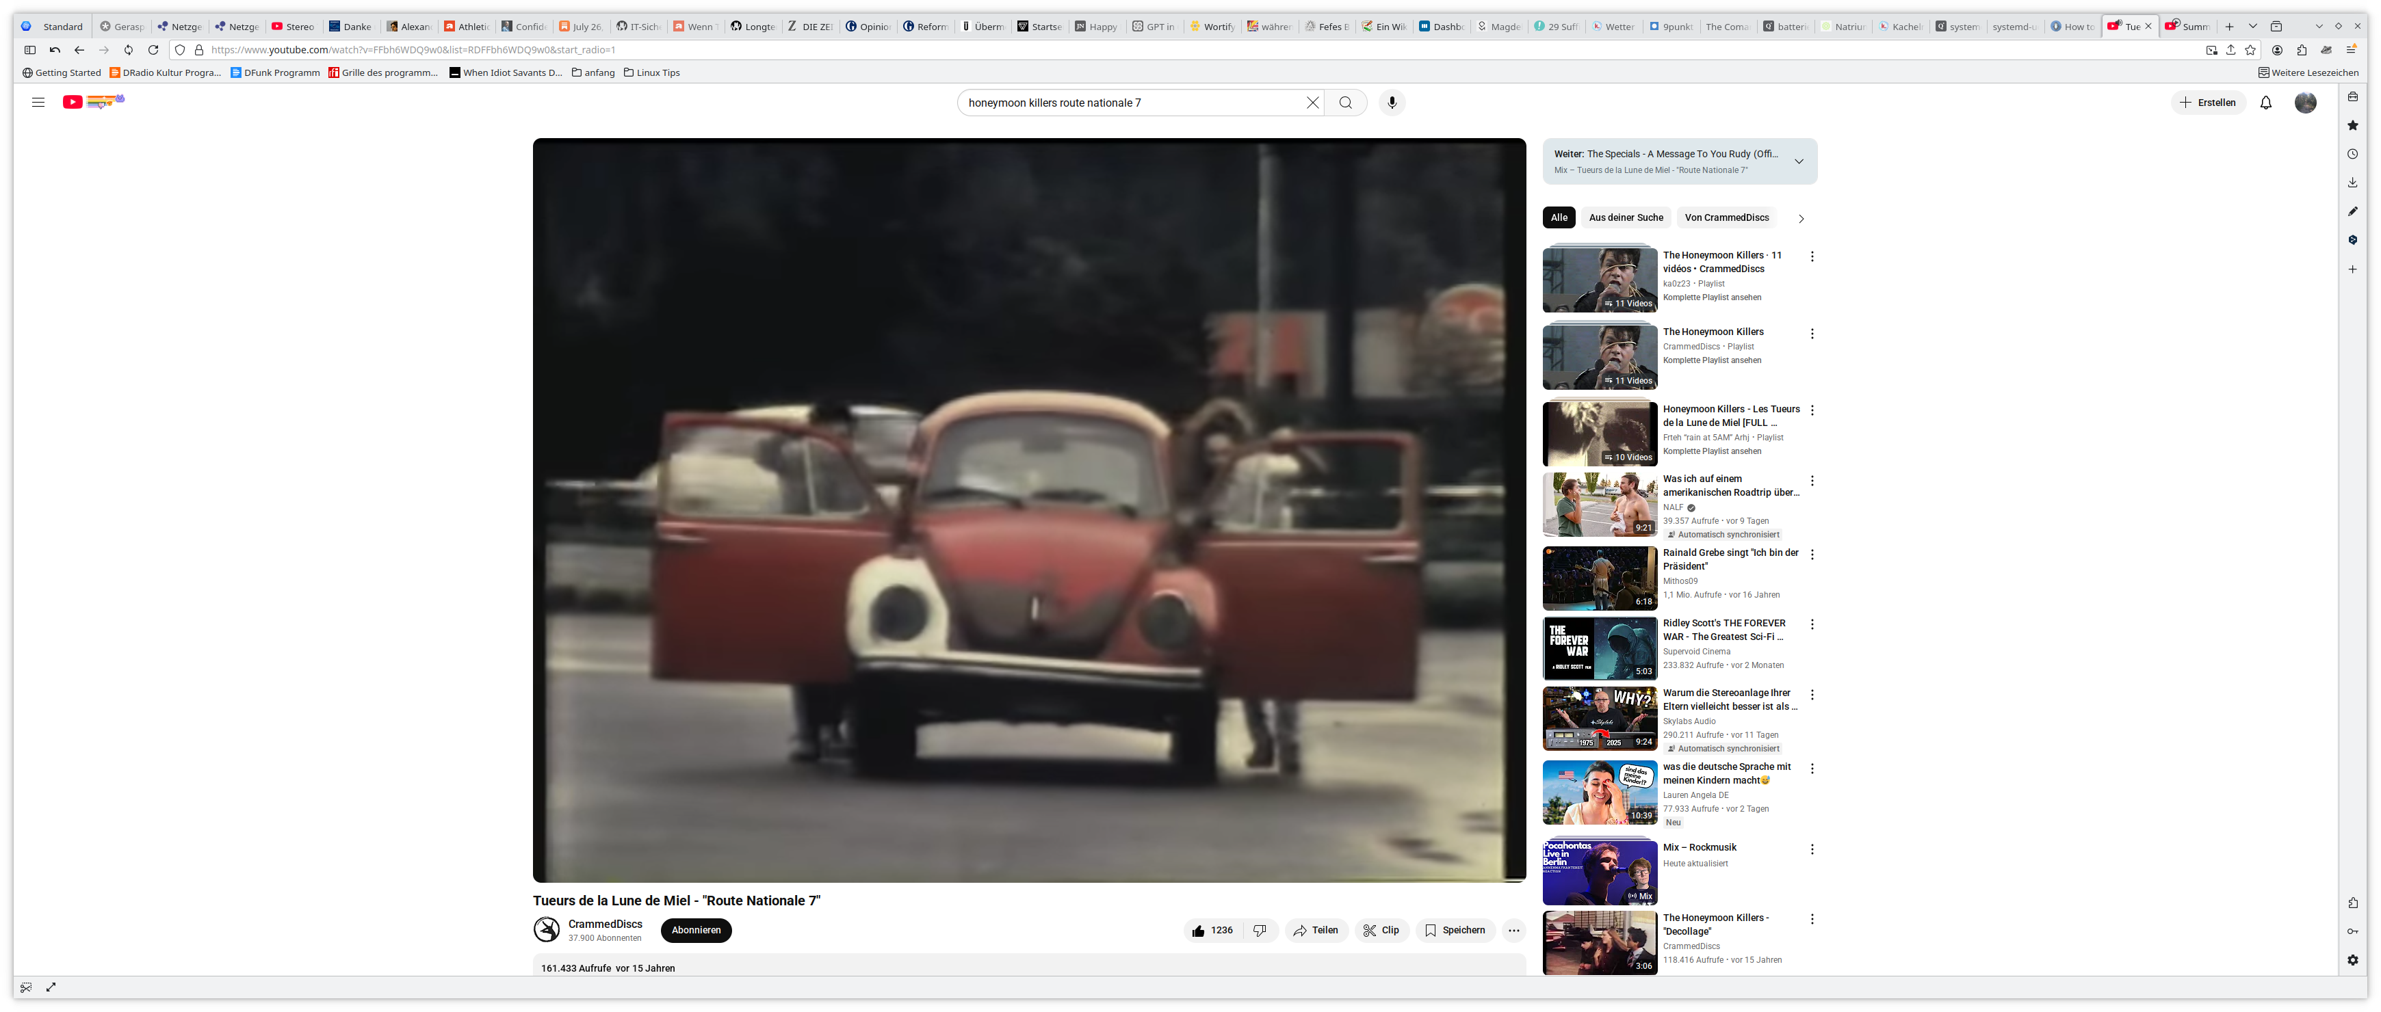Open the YouTube hamburger guide menu
This screenshot has width=2381, height=1012.
click(x=38, y=103)
